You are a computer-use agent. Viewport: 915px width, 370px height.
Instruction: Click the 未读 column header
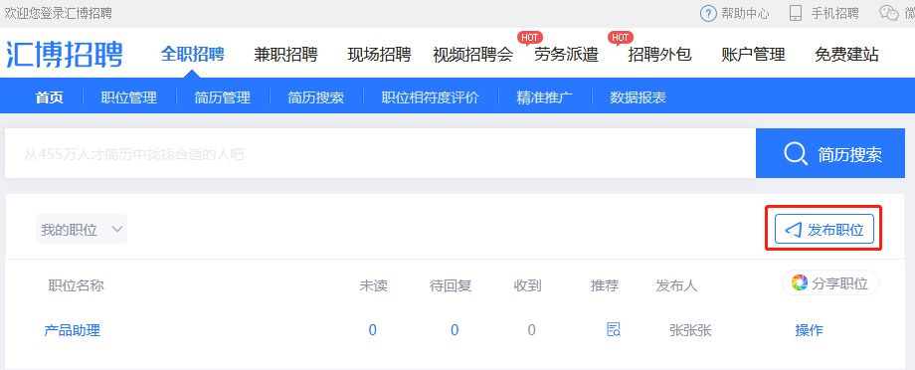[374, 285]
